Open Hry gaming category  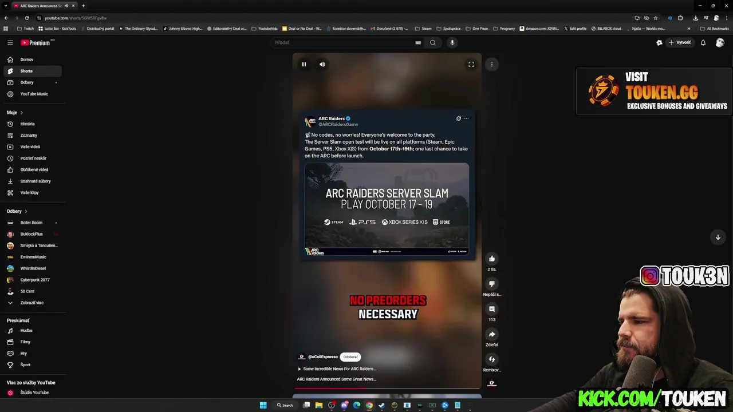tap(32, 354)
